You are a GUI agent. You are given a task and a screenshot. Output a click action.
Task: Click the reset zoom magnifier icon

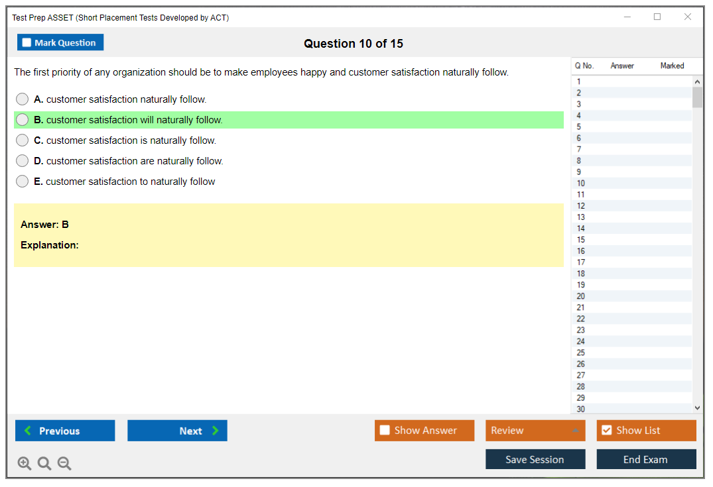click(44, 464)
